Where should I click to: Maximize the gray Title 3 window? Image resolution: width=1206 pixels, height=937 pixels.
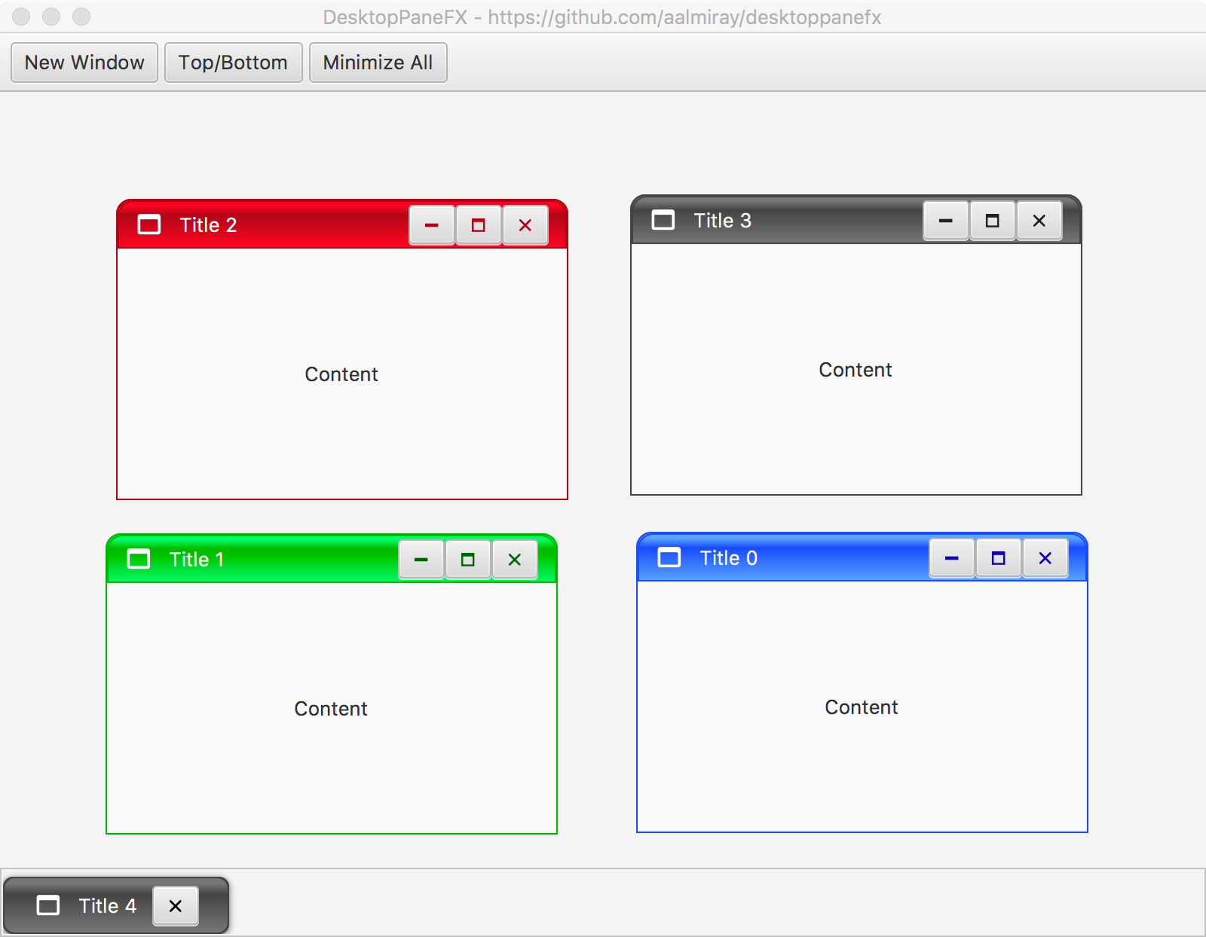(x=993, y=221)
